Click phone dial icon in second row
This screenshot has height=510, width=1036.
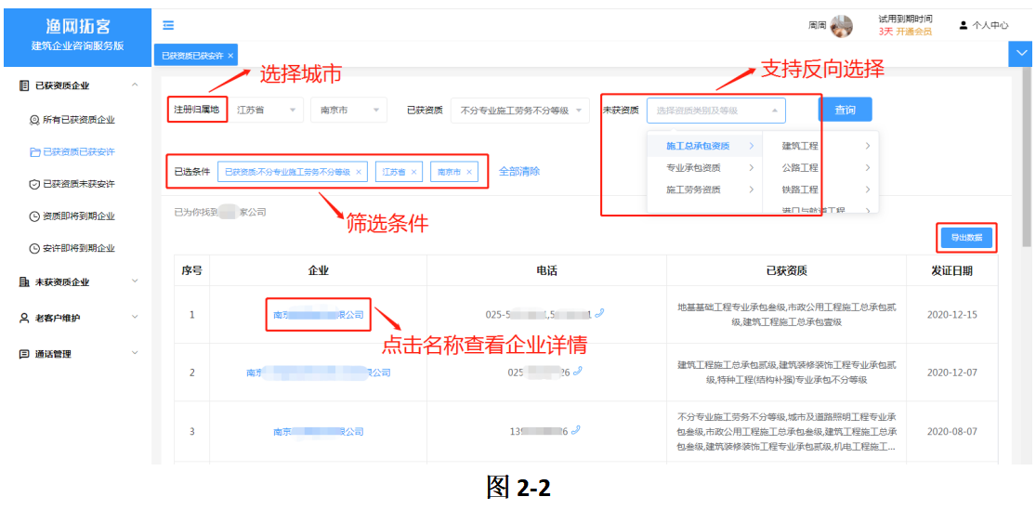click(x=578, y=371)
